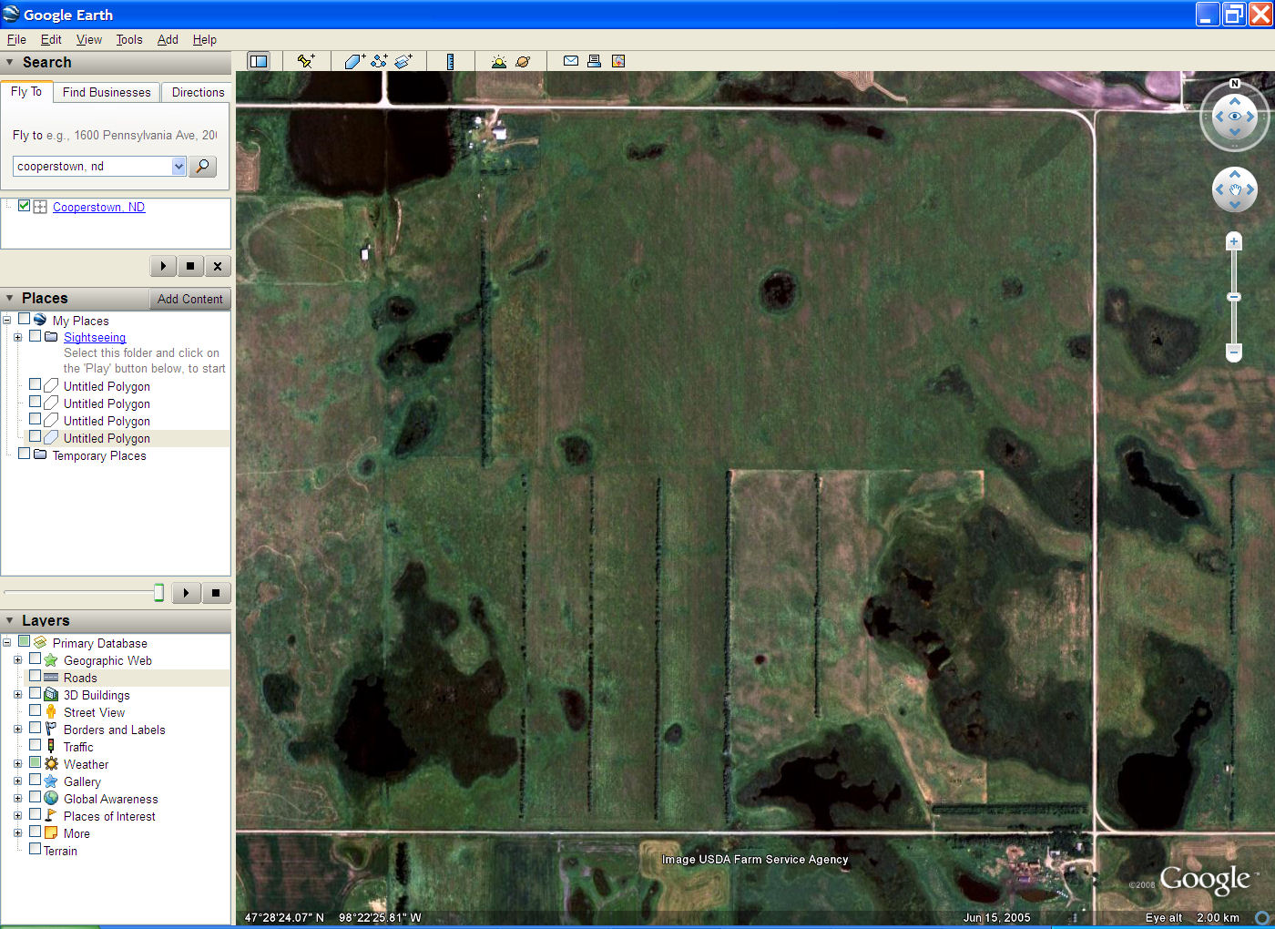Screen dimensions: 1275x929
Task: Collapse the Search panel triangle
Action: pyautogui.click(x=10, y=62)
